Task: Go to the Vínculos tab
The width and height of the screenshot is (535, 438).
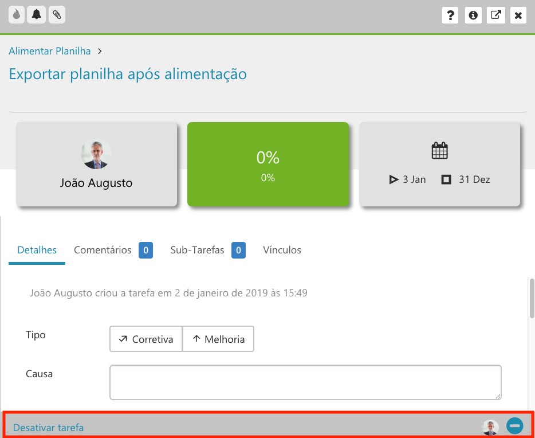Action: (x=282, y=250)
